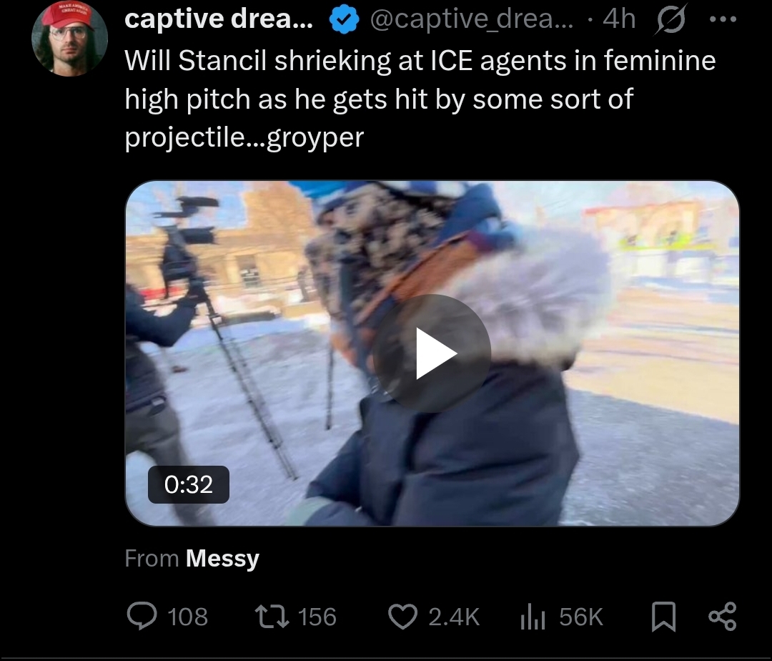
Task: Open the reply comment icon
Action: pyautogui.click(x=142, y=616)
